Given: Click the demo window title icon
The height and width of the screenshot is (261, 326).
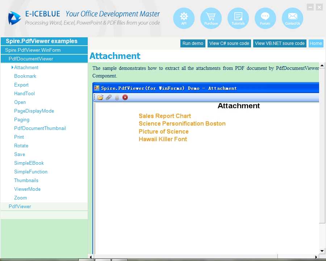Looking at the screenshot, I should tap(97, 88).
